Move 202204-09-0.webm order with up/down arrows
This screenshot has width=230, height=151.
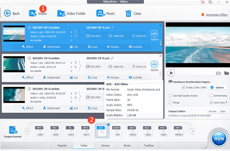[160, 43]
